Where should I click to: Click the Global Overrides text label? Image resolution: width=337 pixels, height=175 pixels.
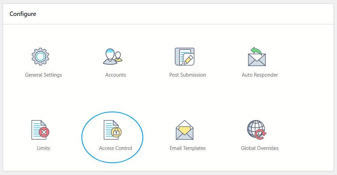coord(260,148)
